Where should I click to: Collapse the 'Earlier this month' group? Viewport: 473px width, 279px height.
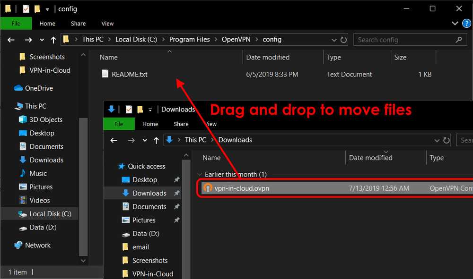[x=200, y=174]
